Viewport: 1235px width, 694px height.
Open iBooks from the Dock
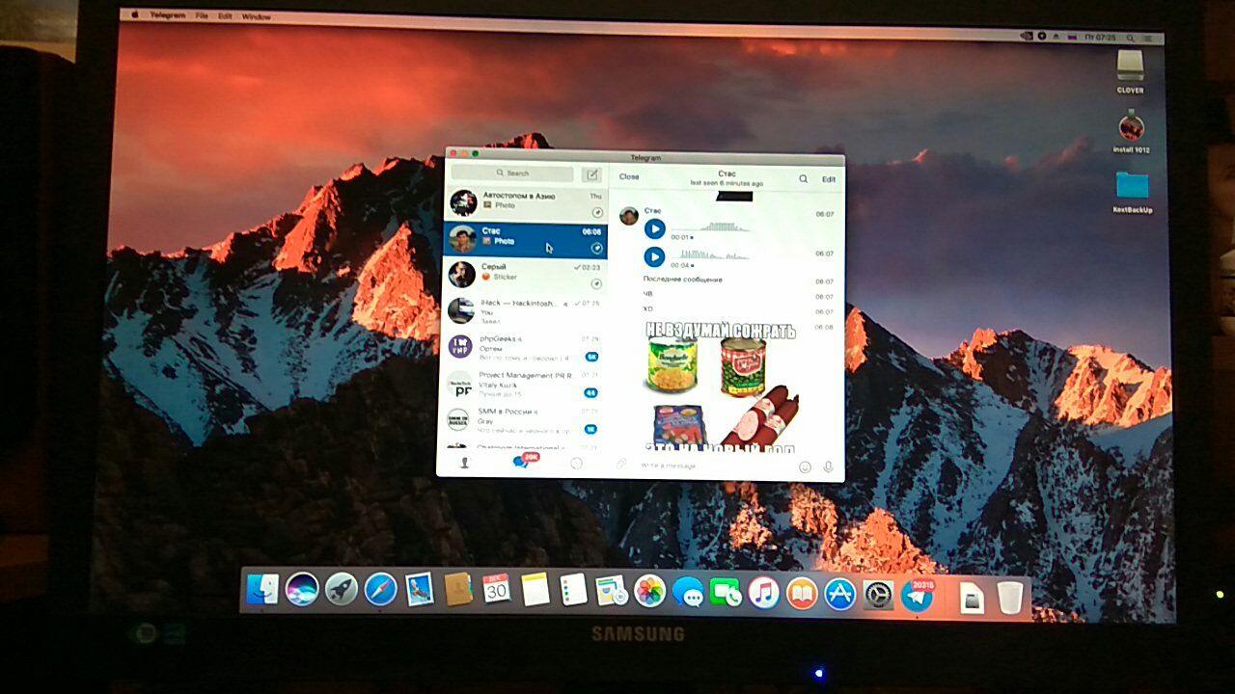(802, 594)
